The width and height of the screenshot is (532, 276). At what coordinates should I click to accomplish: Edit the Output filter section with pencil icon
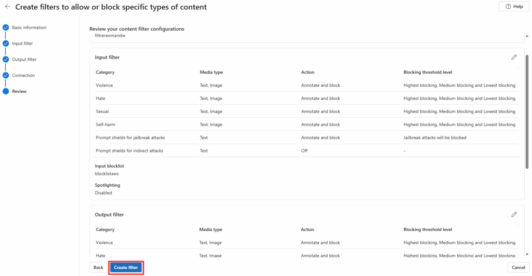[x=514, y=214]
